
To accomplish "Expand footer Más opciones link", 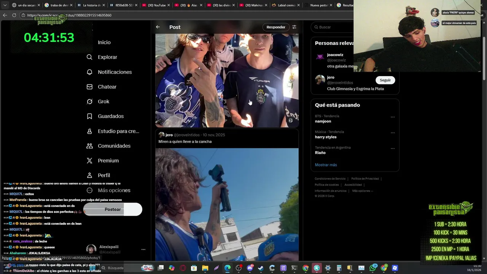I will click(363, 191).
